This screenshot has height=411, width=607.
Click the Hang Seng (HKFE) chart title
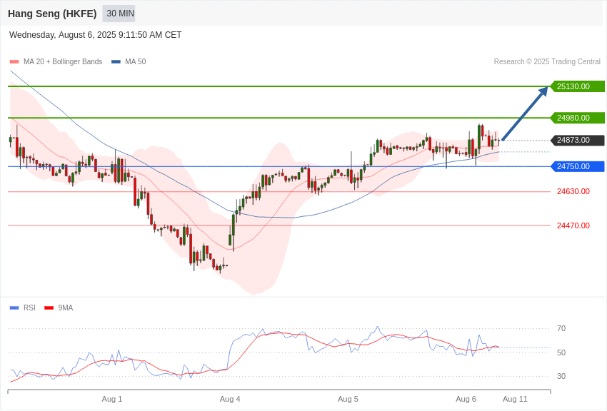52,14
